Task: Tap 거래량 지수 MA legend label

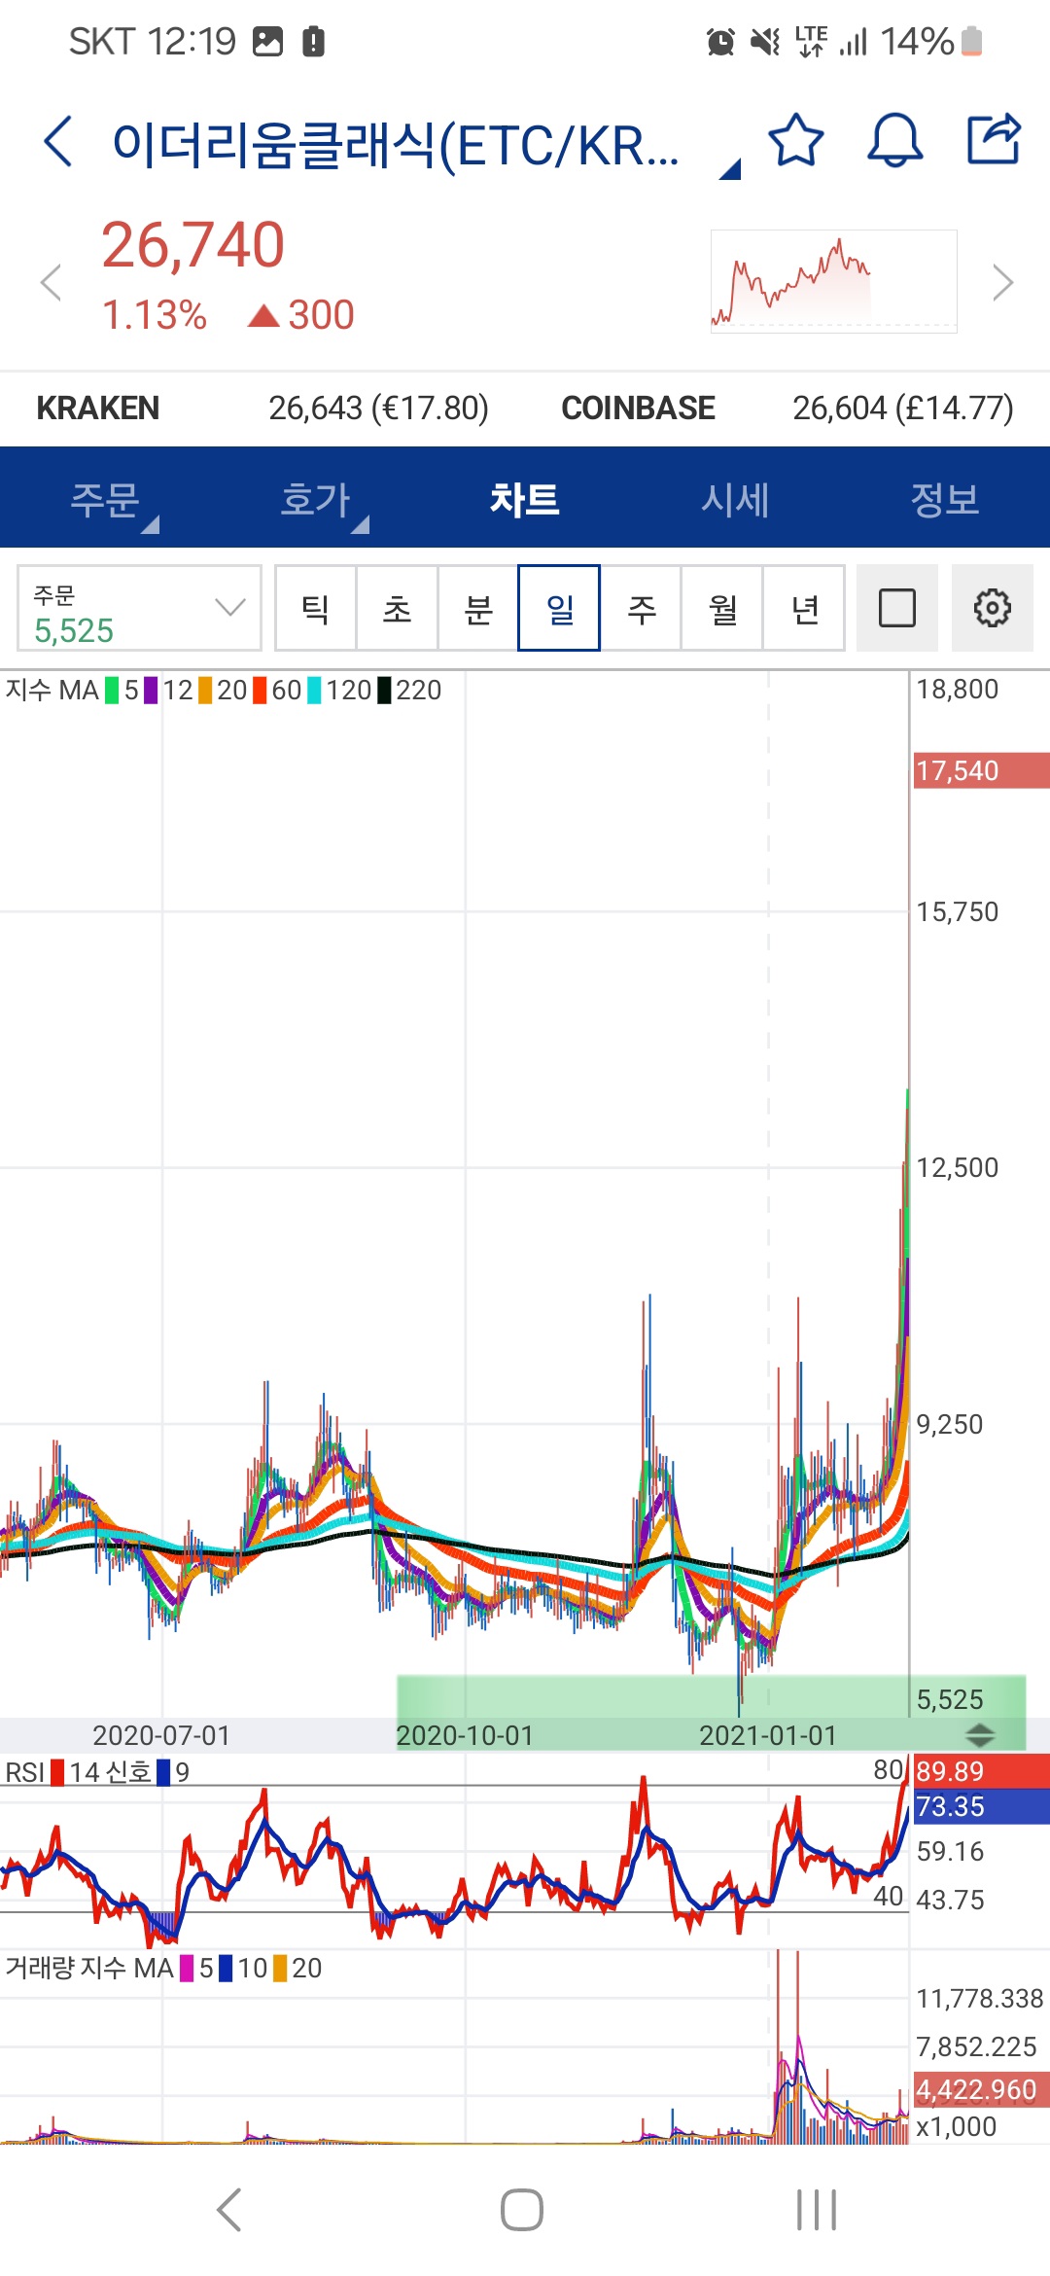Action: (89, 1968)
